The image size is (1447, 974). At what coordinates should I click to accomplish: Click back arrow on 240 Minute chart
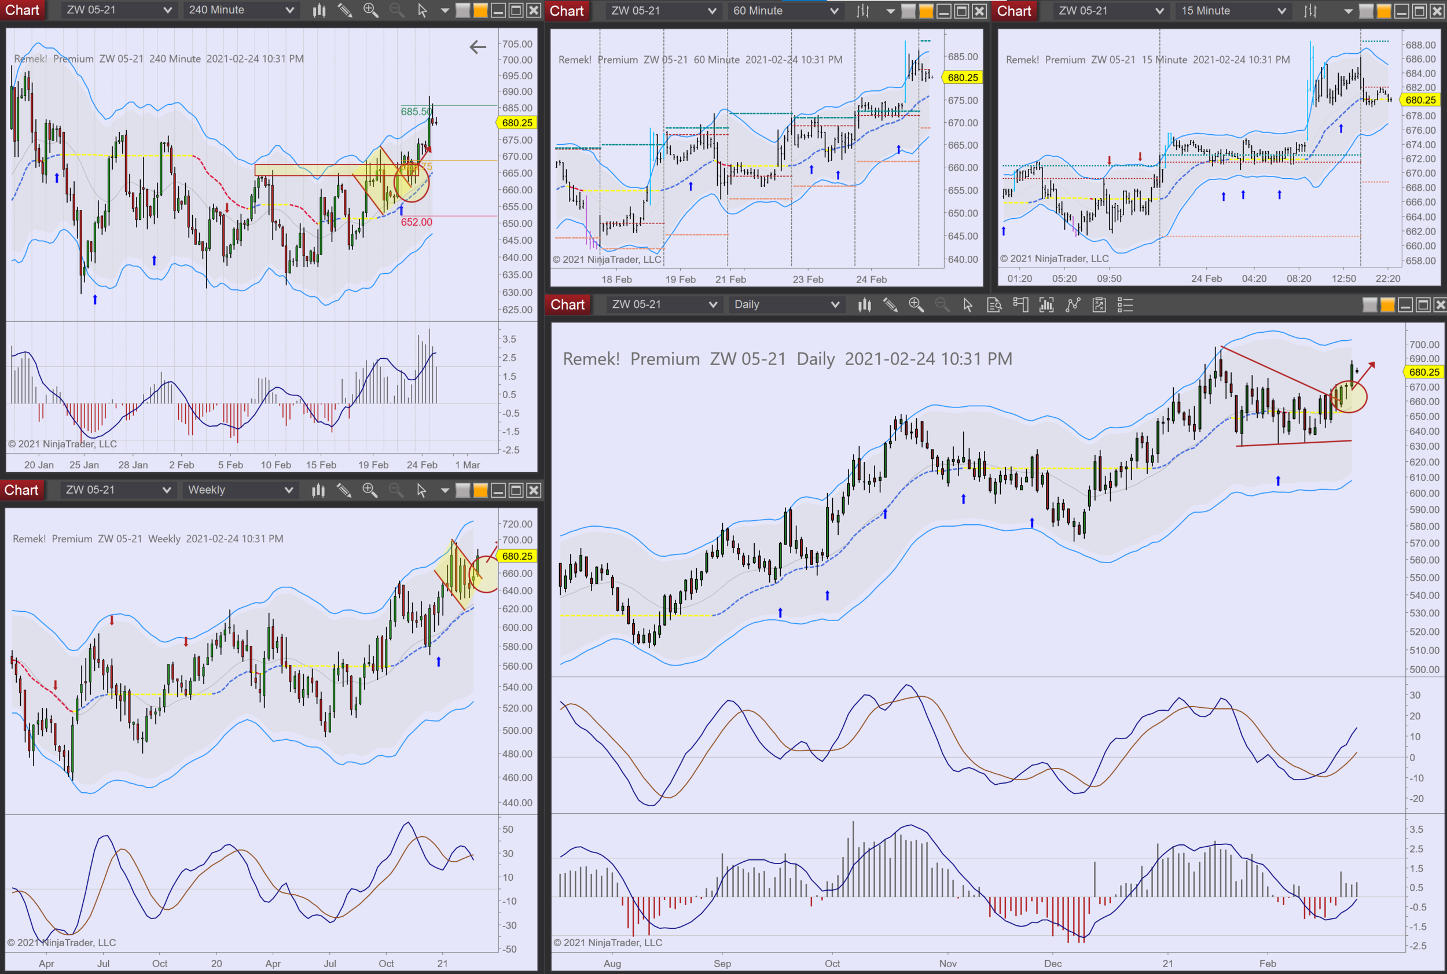click(477, 47)
